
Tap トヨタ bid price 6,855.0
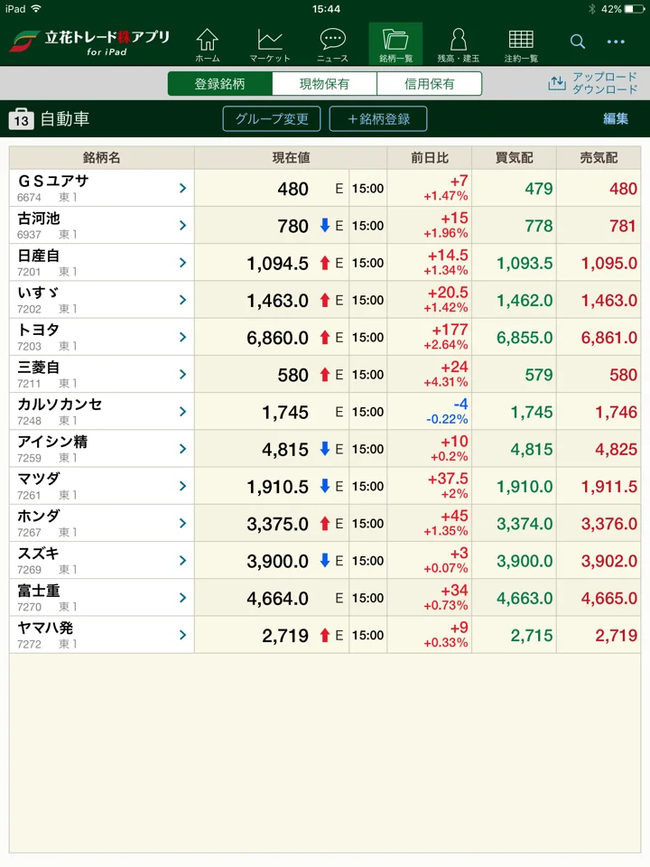525,338
